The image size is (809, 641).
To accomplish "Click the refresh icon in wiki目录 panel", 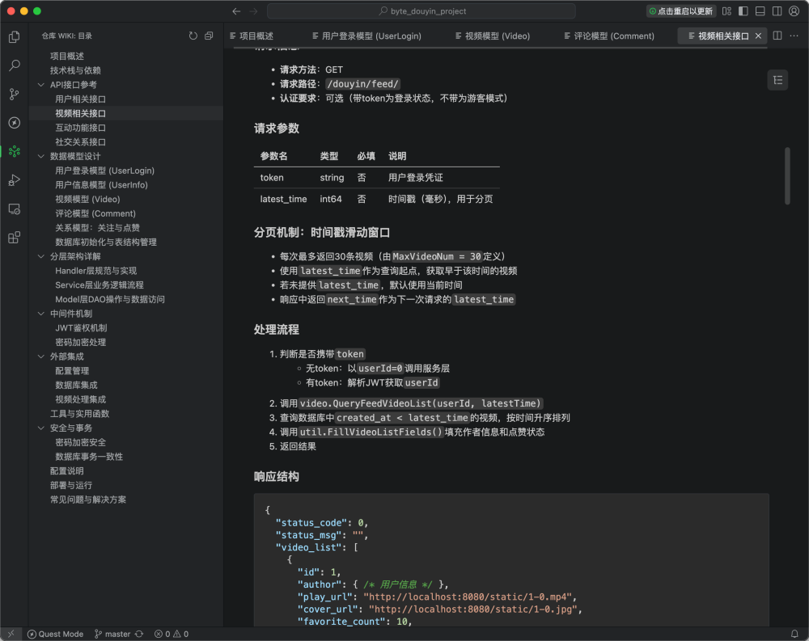I will (x=193, y=36).
